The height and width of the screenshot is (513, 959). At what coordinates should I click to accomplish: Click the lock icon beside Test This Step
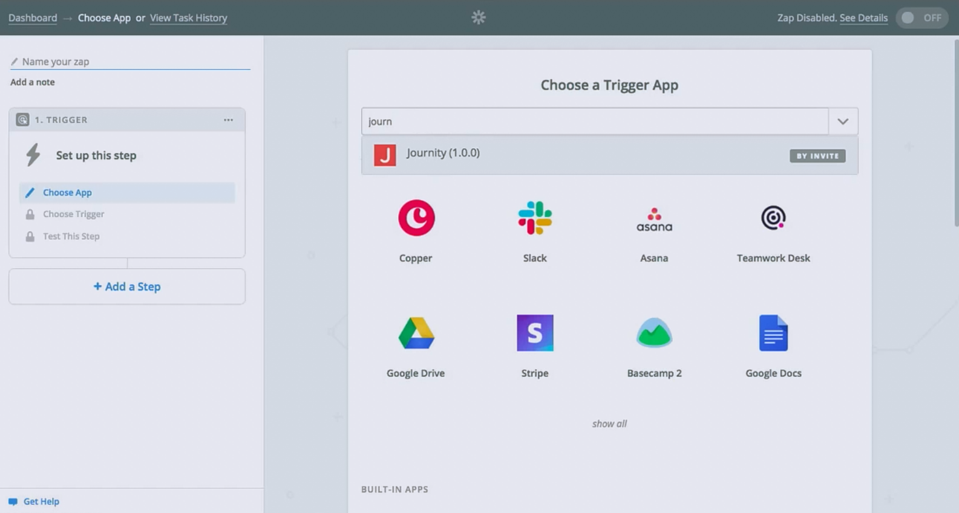tap(30, 237)
